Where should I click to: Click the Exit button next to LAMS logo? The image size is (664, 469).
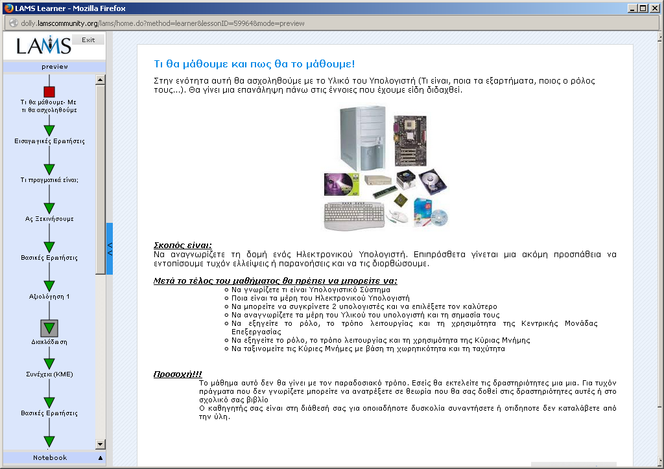click(x=88, y=40)
